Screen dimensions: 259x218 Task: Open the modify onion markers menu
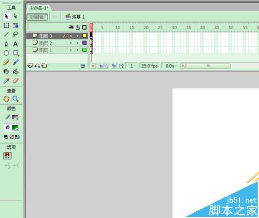click(121, 66)
